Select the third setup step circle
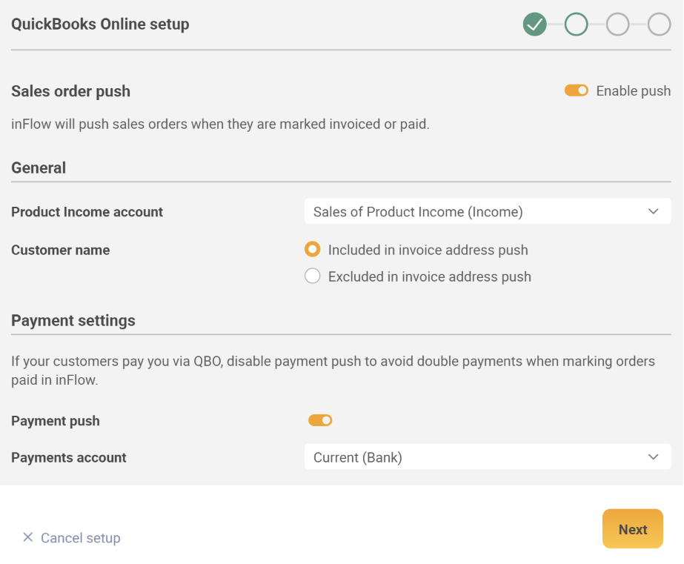This screenshot has height=564, width=684. point(617,24)
